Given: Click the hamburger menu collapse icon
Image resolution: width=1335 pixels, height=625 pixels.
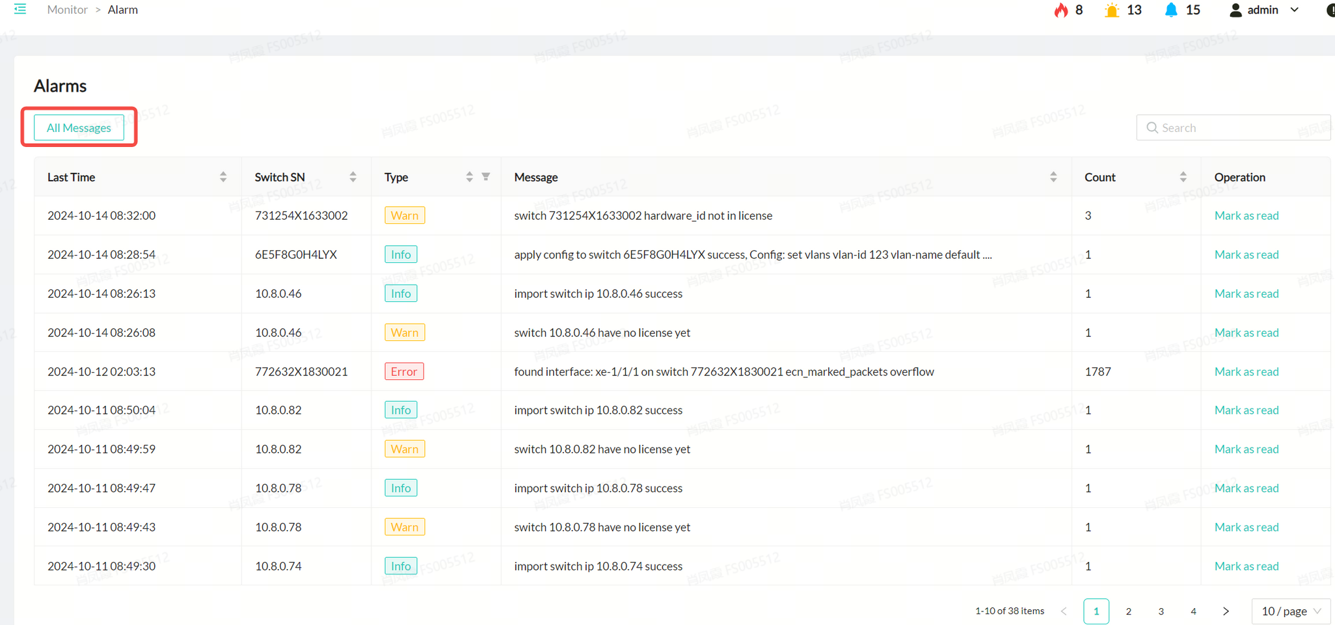Looking at the screenshot, I should tap(20, 9).
